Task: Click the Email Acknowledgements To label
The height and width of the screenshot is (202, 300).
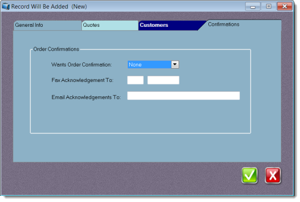Action: [86, 97]
